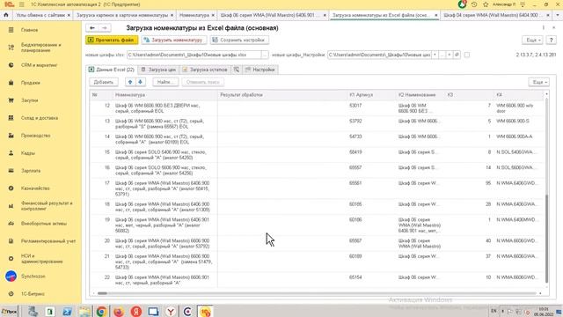This screenshot has height=317, width=563.
Task: Open red Yandex icon in the taskbar
Action: [135, 311]
